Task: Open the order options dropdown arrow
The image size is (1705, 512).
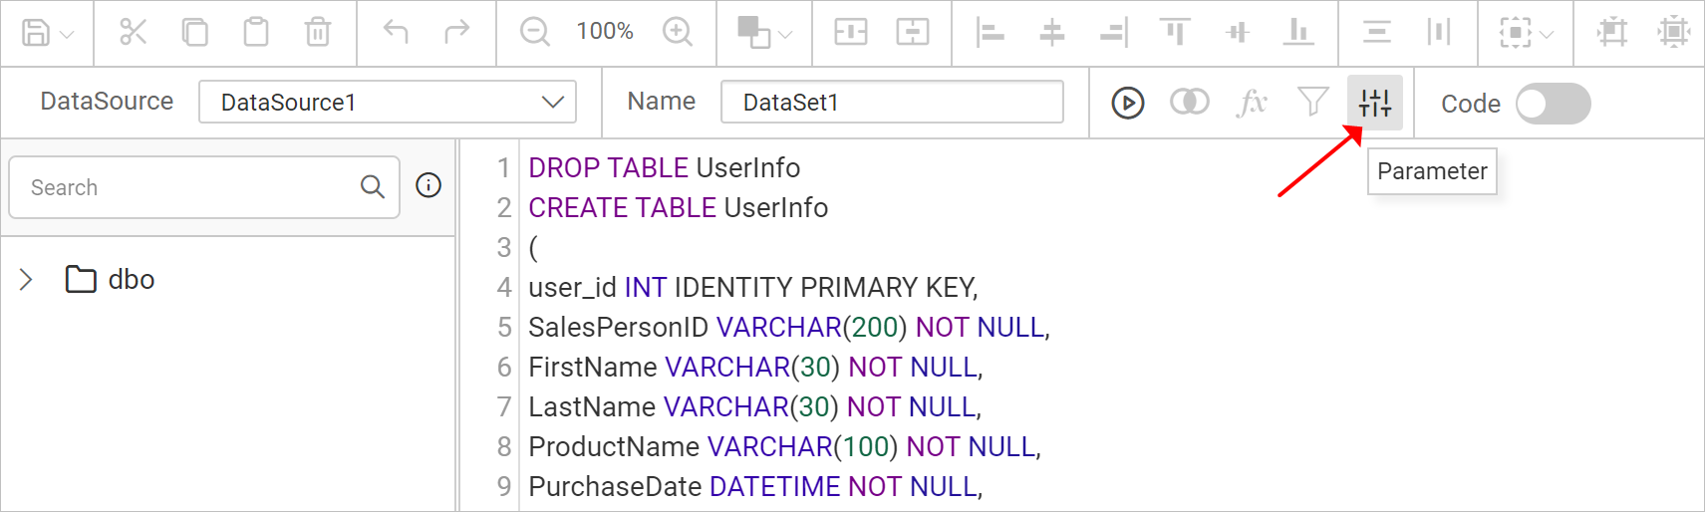Action: coord(785,35)
